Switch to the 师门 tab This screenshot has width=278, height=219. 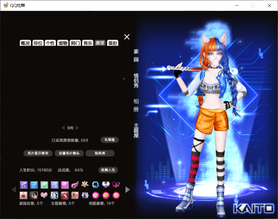(x=75, y=43)
